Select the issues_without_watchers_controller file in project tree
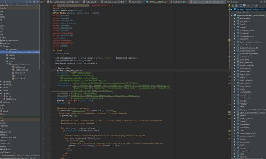The width and height of the screenshot is (266, 159). (x=20, y=52)
